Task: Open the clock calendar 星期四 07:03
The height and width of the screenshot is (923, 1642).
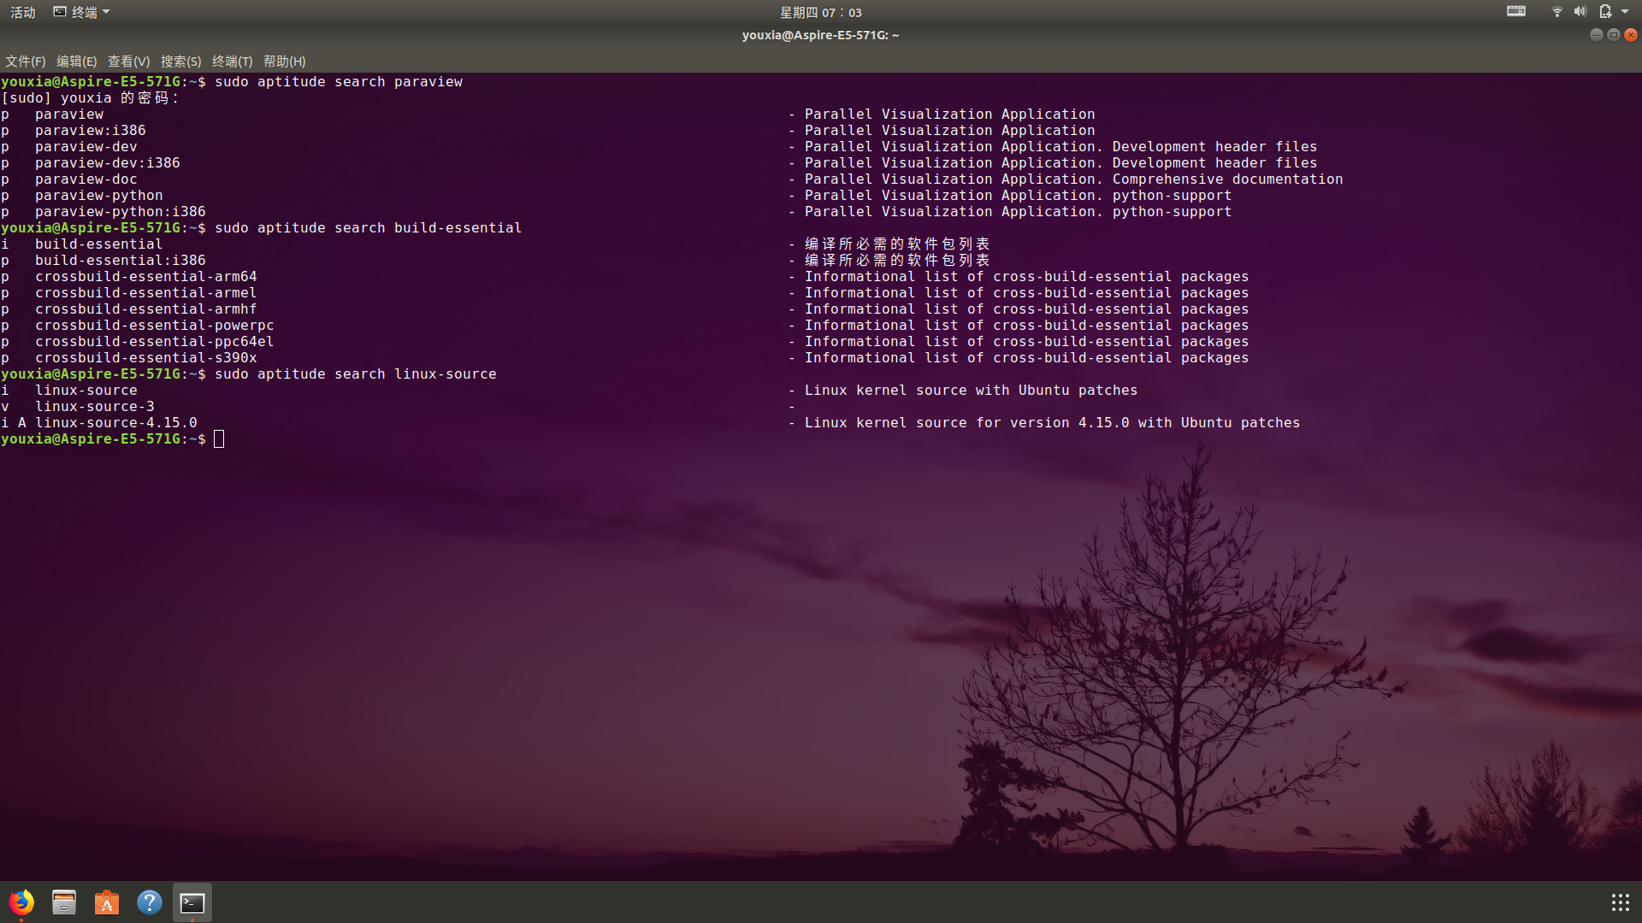Action: 820,12
